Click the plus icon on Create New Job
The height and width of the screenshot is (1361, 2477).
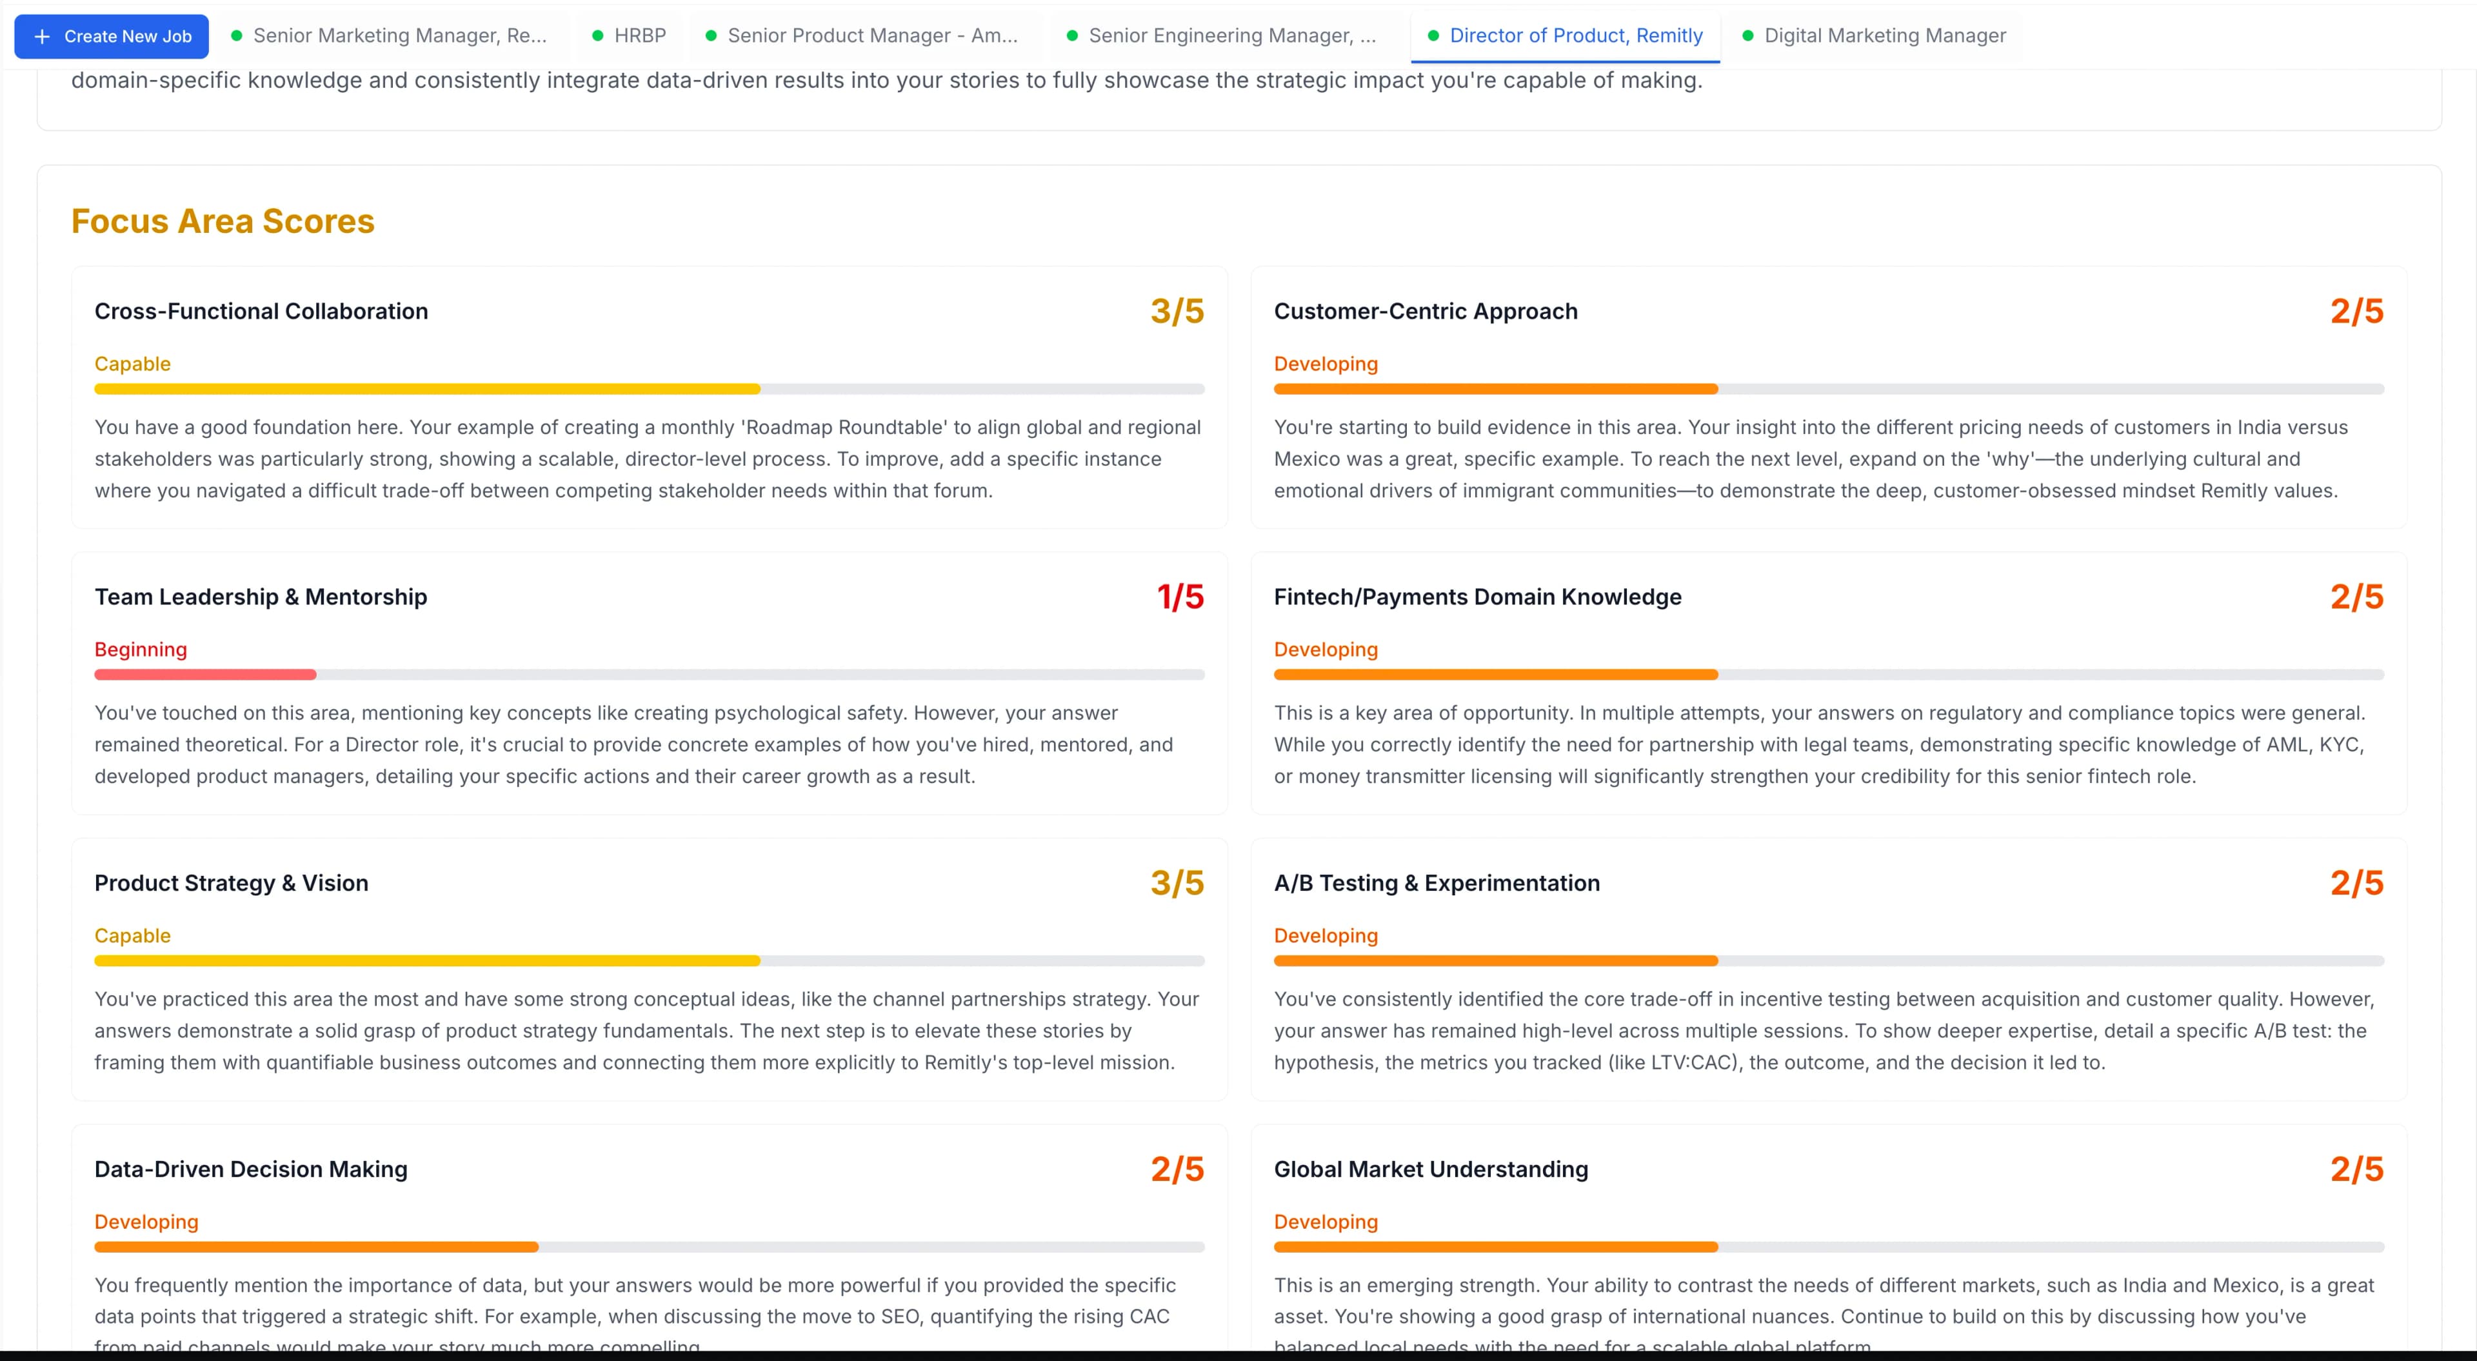(x=43, y=37)
